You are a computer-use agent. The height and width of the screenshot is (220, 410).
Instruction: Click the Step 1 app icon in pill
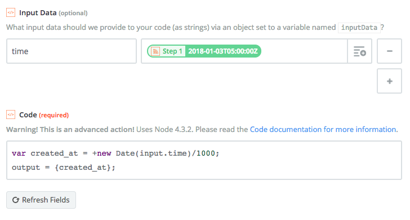click(155, 51)
